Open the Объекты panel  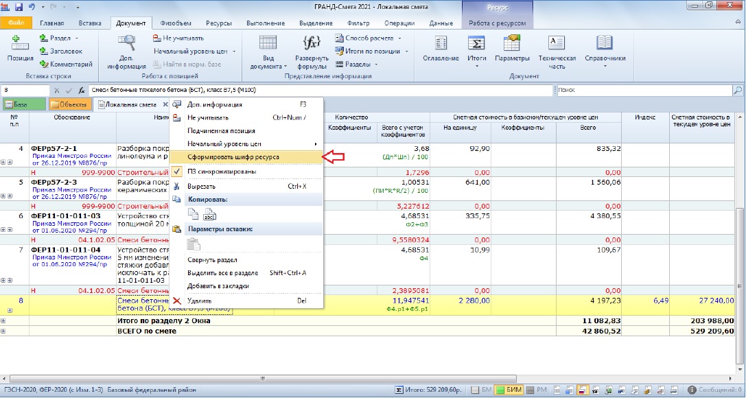[x=69, y=104]
